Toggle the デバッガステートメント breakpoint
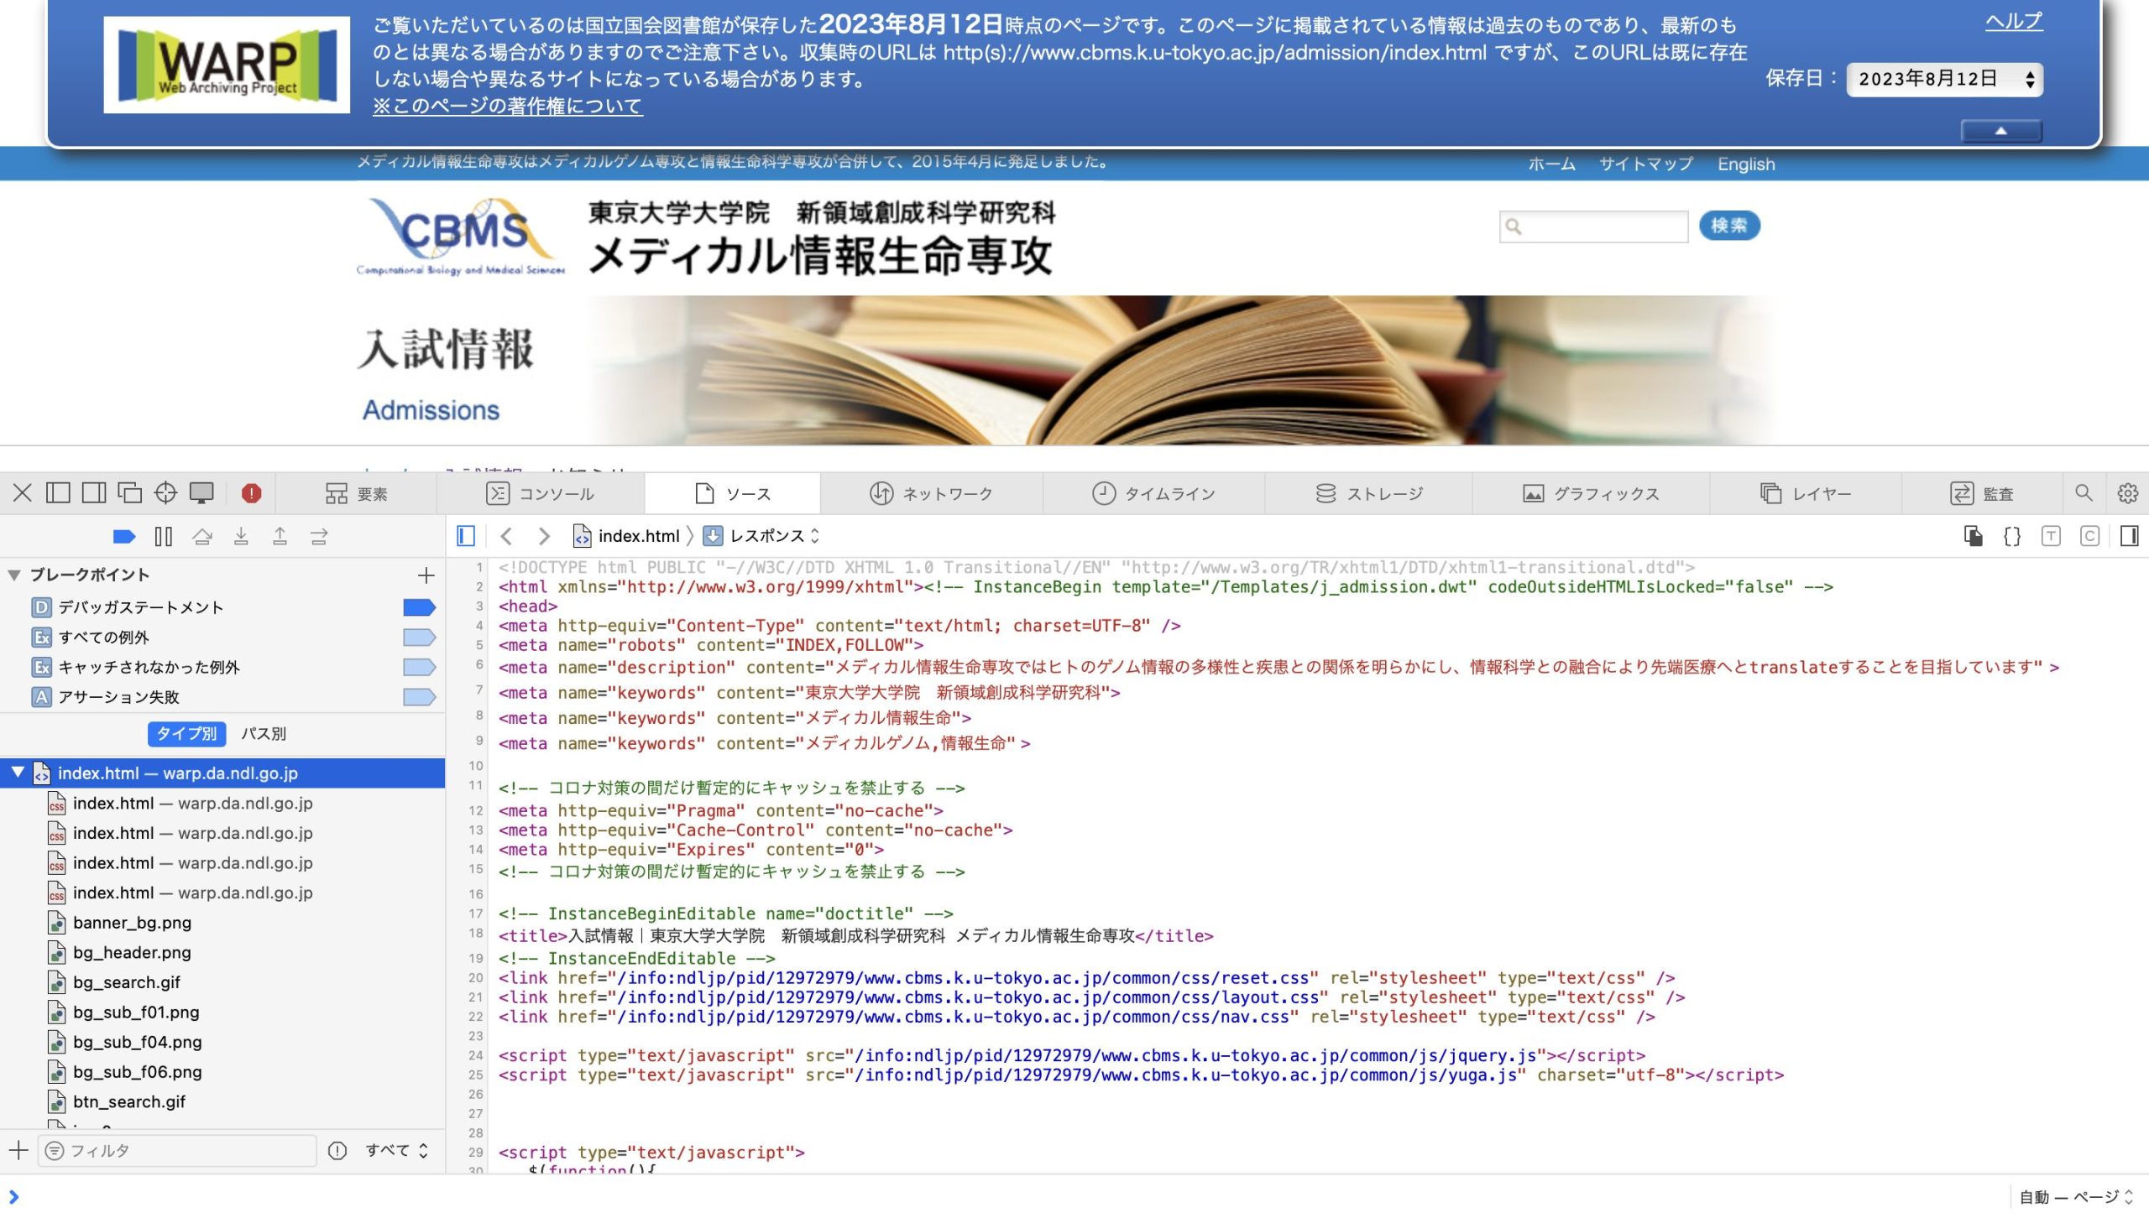The image size is (2149, 1218). (417, 607)
